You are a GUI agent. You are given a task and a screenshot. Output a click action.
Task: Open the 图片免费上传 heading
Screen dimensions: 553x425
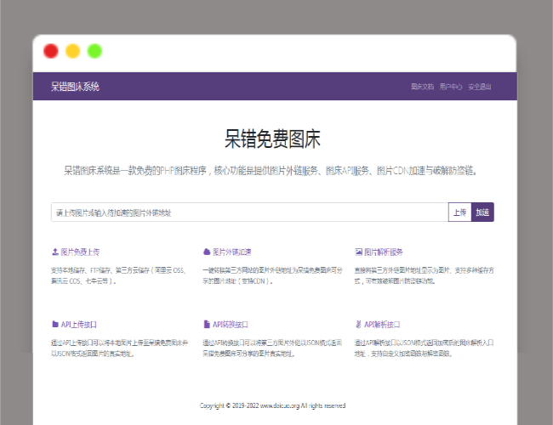click(80, 252)
